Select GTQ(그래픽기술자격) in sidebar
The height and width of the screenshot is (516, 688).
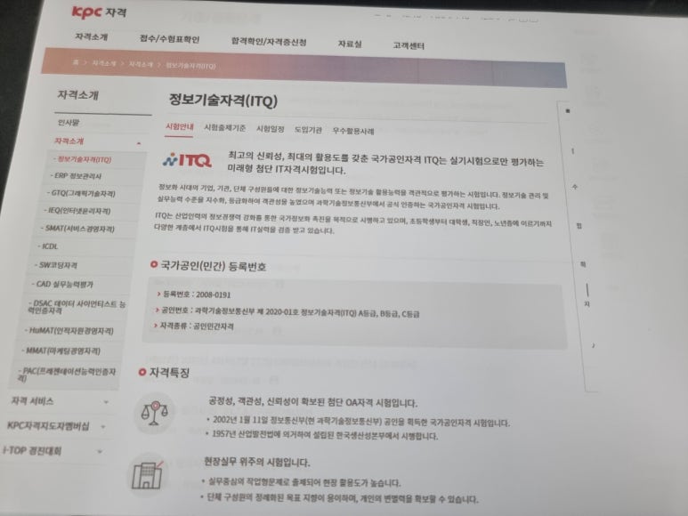coord(81,193)
